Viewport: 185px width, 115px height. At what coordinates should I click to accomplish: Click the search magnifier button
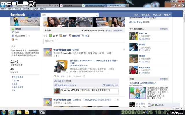pyautogui.click(x=97, y=15)
